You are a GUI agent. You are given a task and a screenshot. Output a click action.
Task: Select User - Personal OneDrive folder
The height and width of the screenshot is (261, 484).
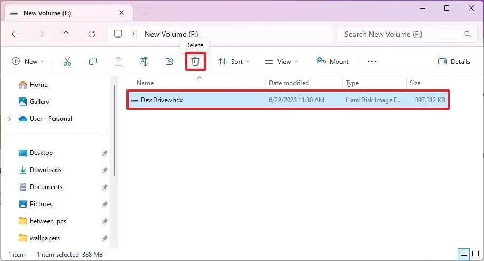45,119
